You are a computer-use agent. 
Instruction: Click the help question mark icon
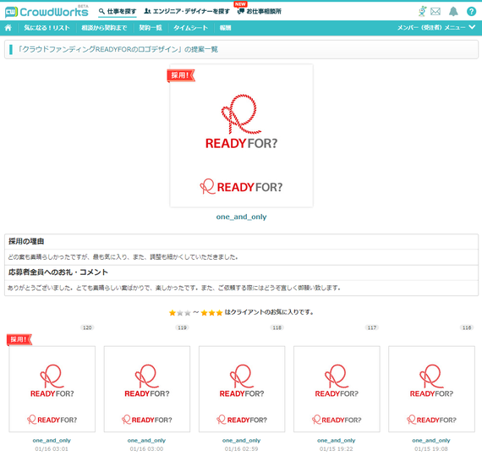[471, 11]
